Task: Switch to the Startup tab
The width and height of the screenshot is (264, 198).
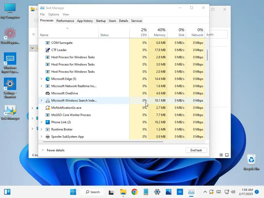Action: [101, 21]
